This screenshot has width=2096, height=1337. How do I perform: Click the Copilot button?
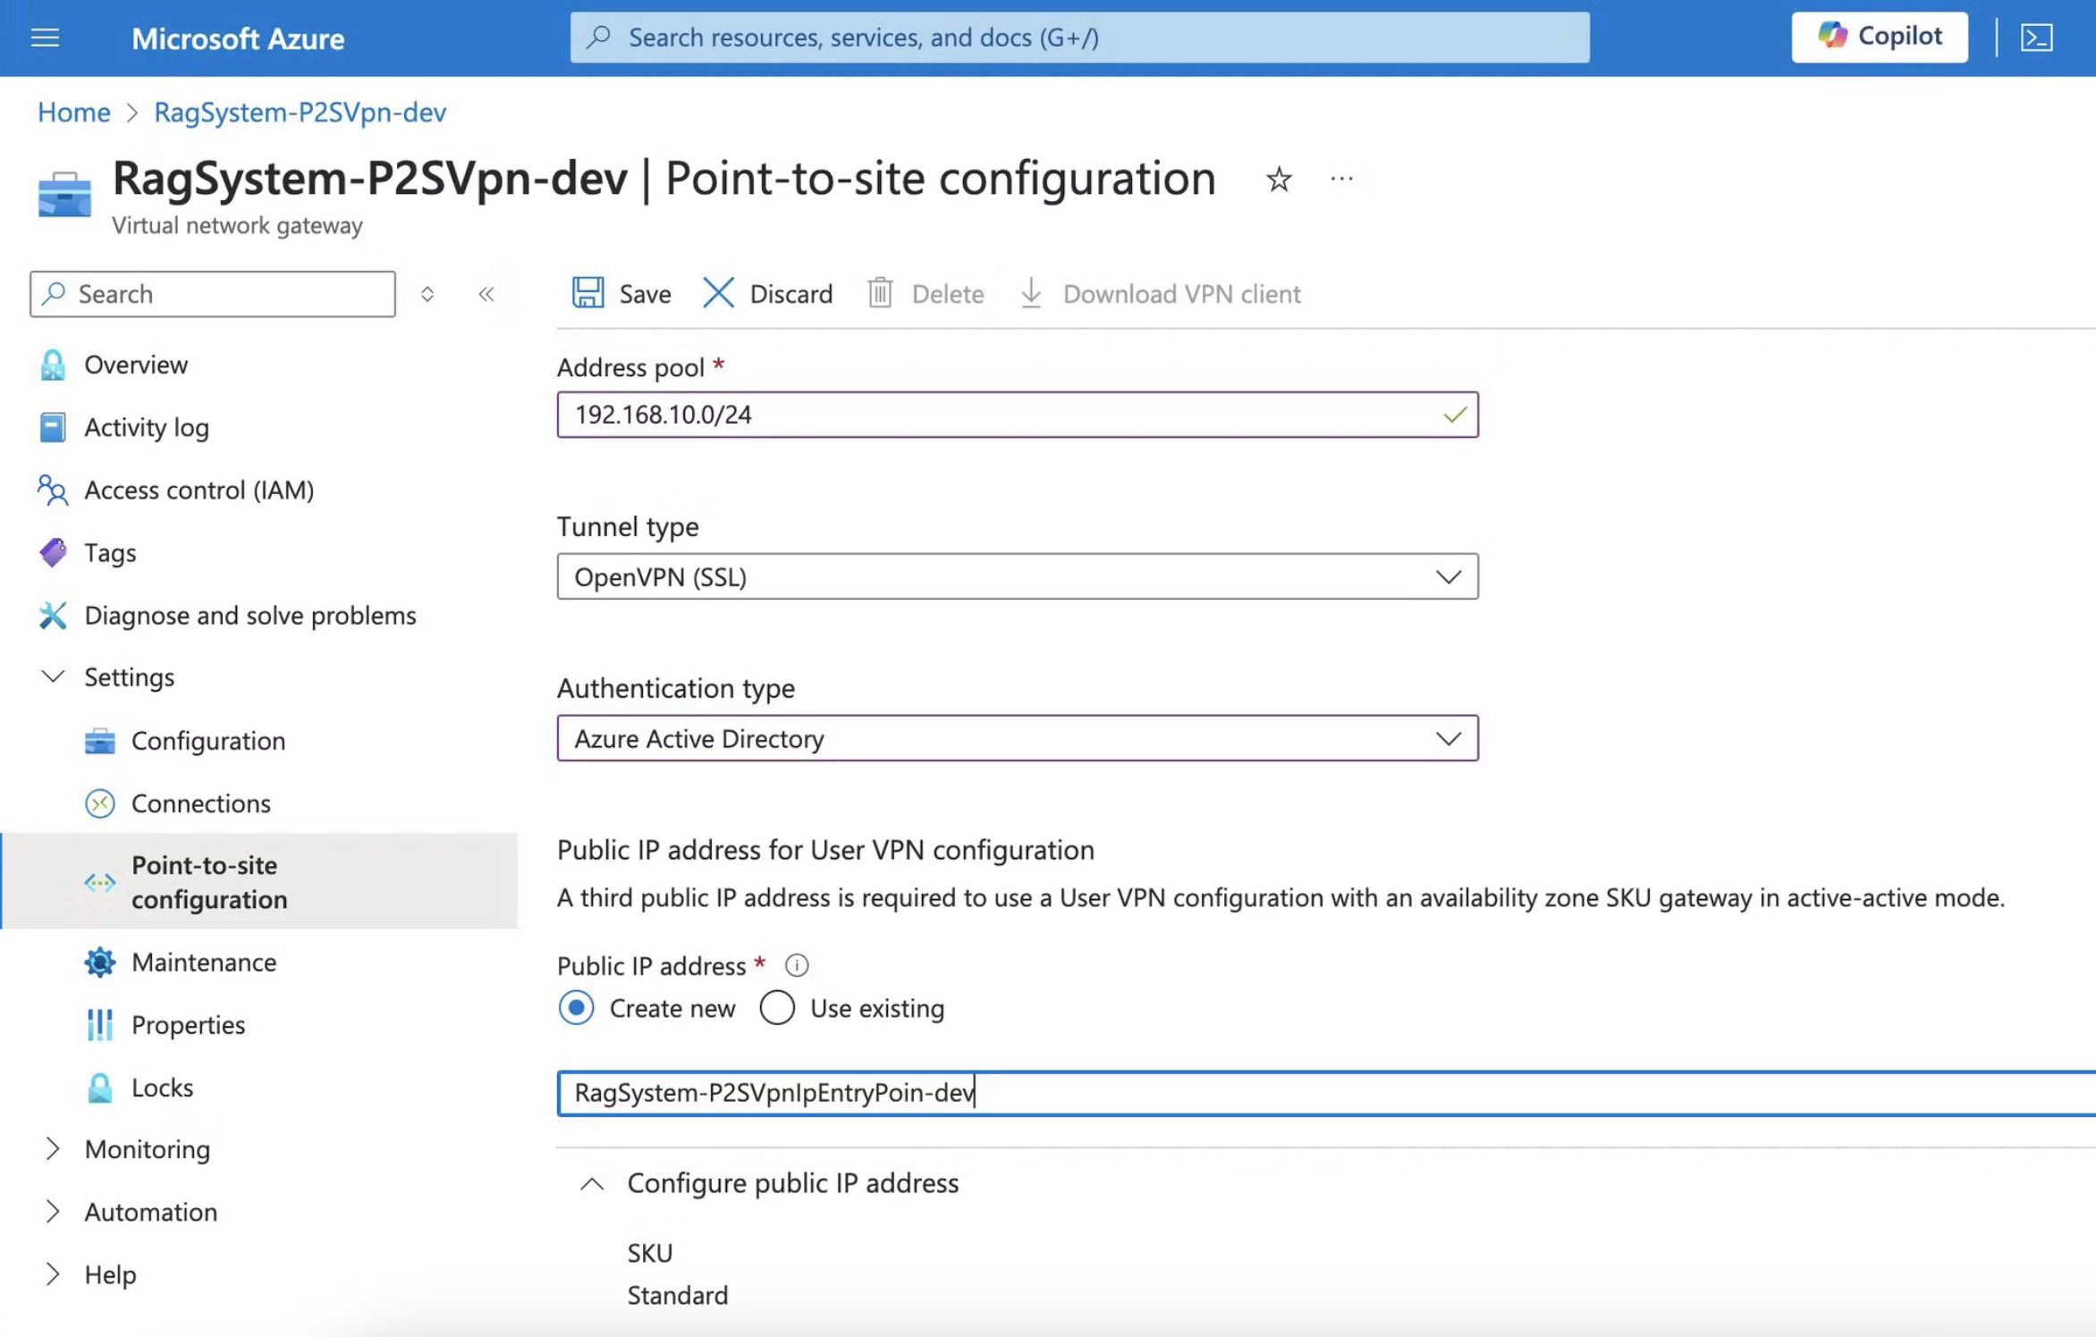tap(1879, 37)
